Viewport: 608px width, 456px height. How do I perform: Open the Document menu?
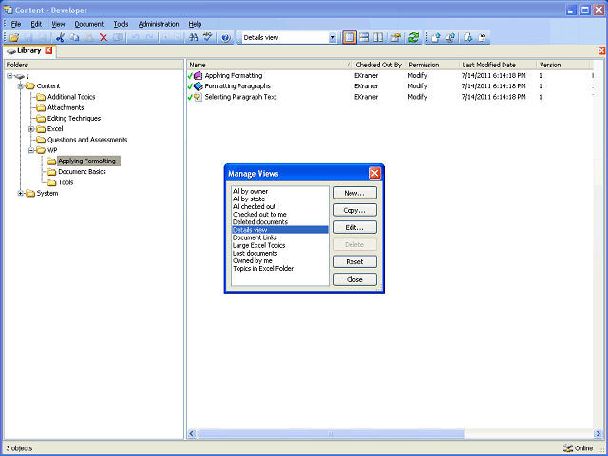(x=89, y=24)
